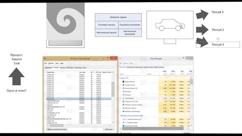The image size is (242, 136).
Task: Expand the Telegram entry in the Apps list
Action: coord(121,102)
